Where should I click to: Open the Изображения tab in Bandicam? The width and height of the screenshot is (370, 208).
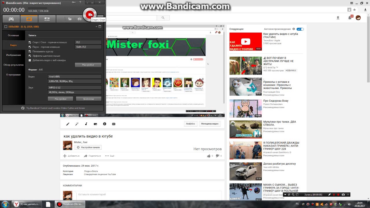[13, 55]
